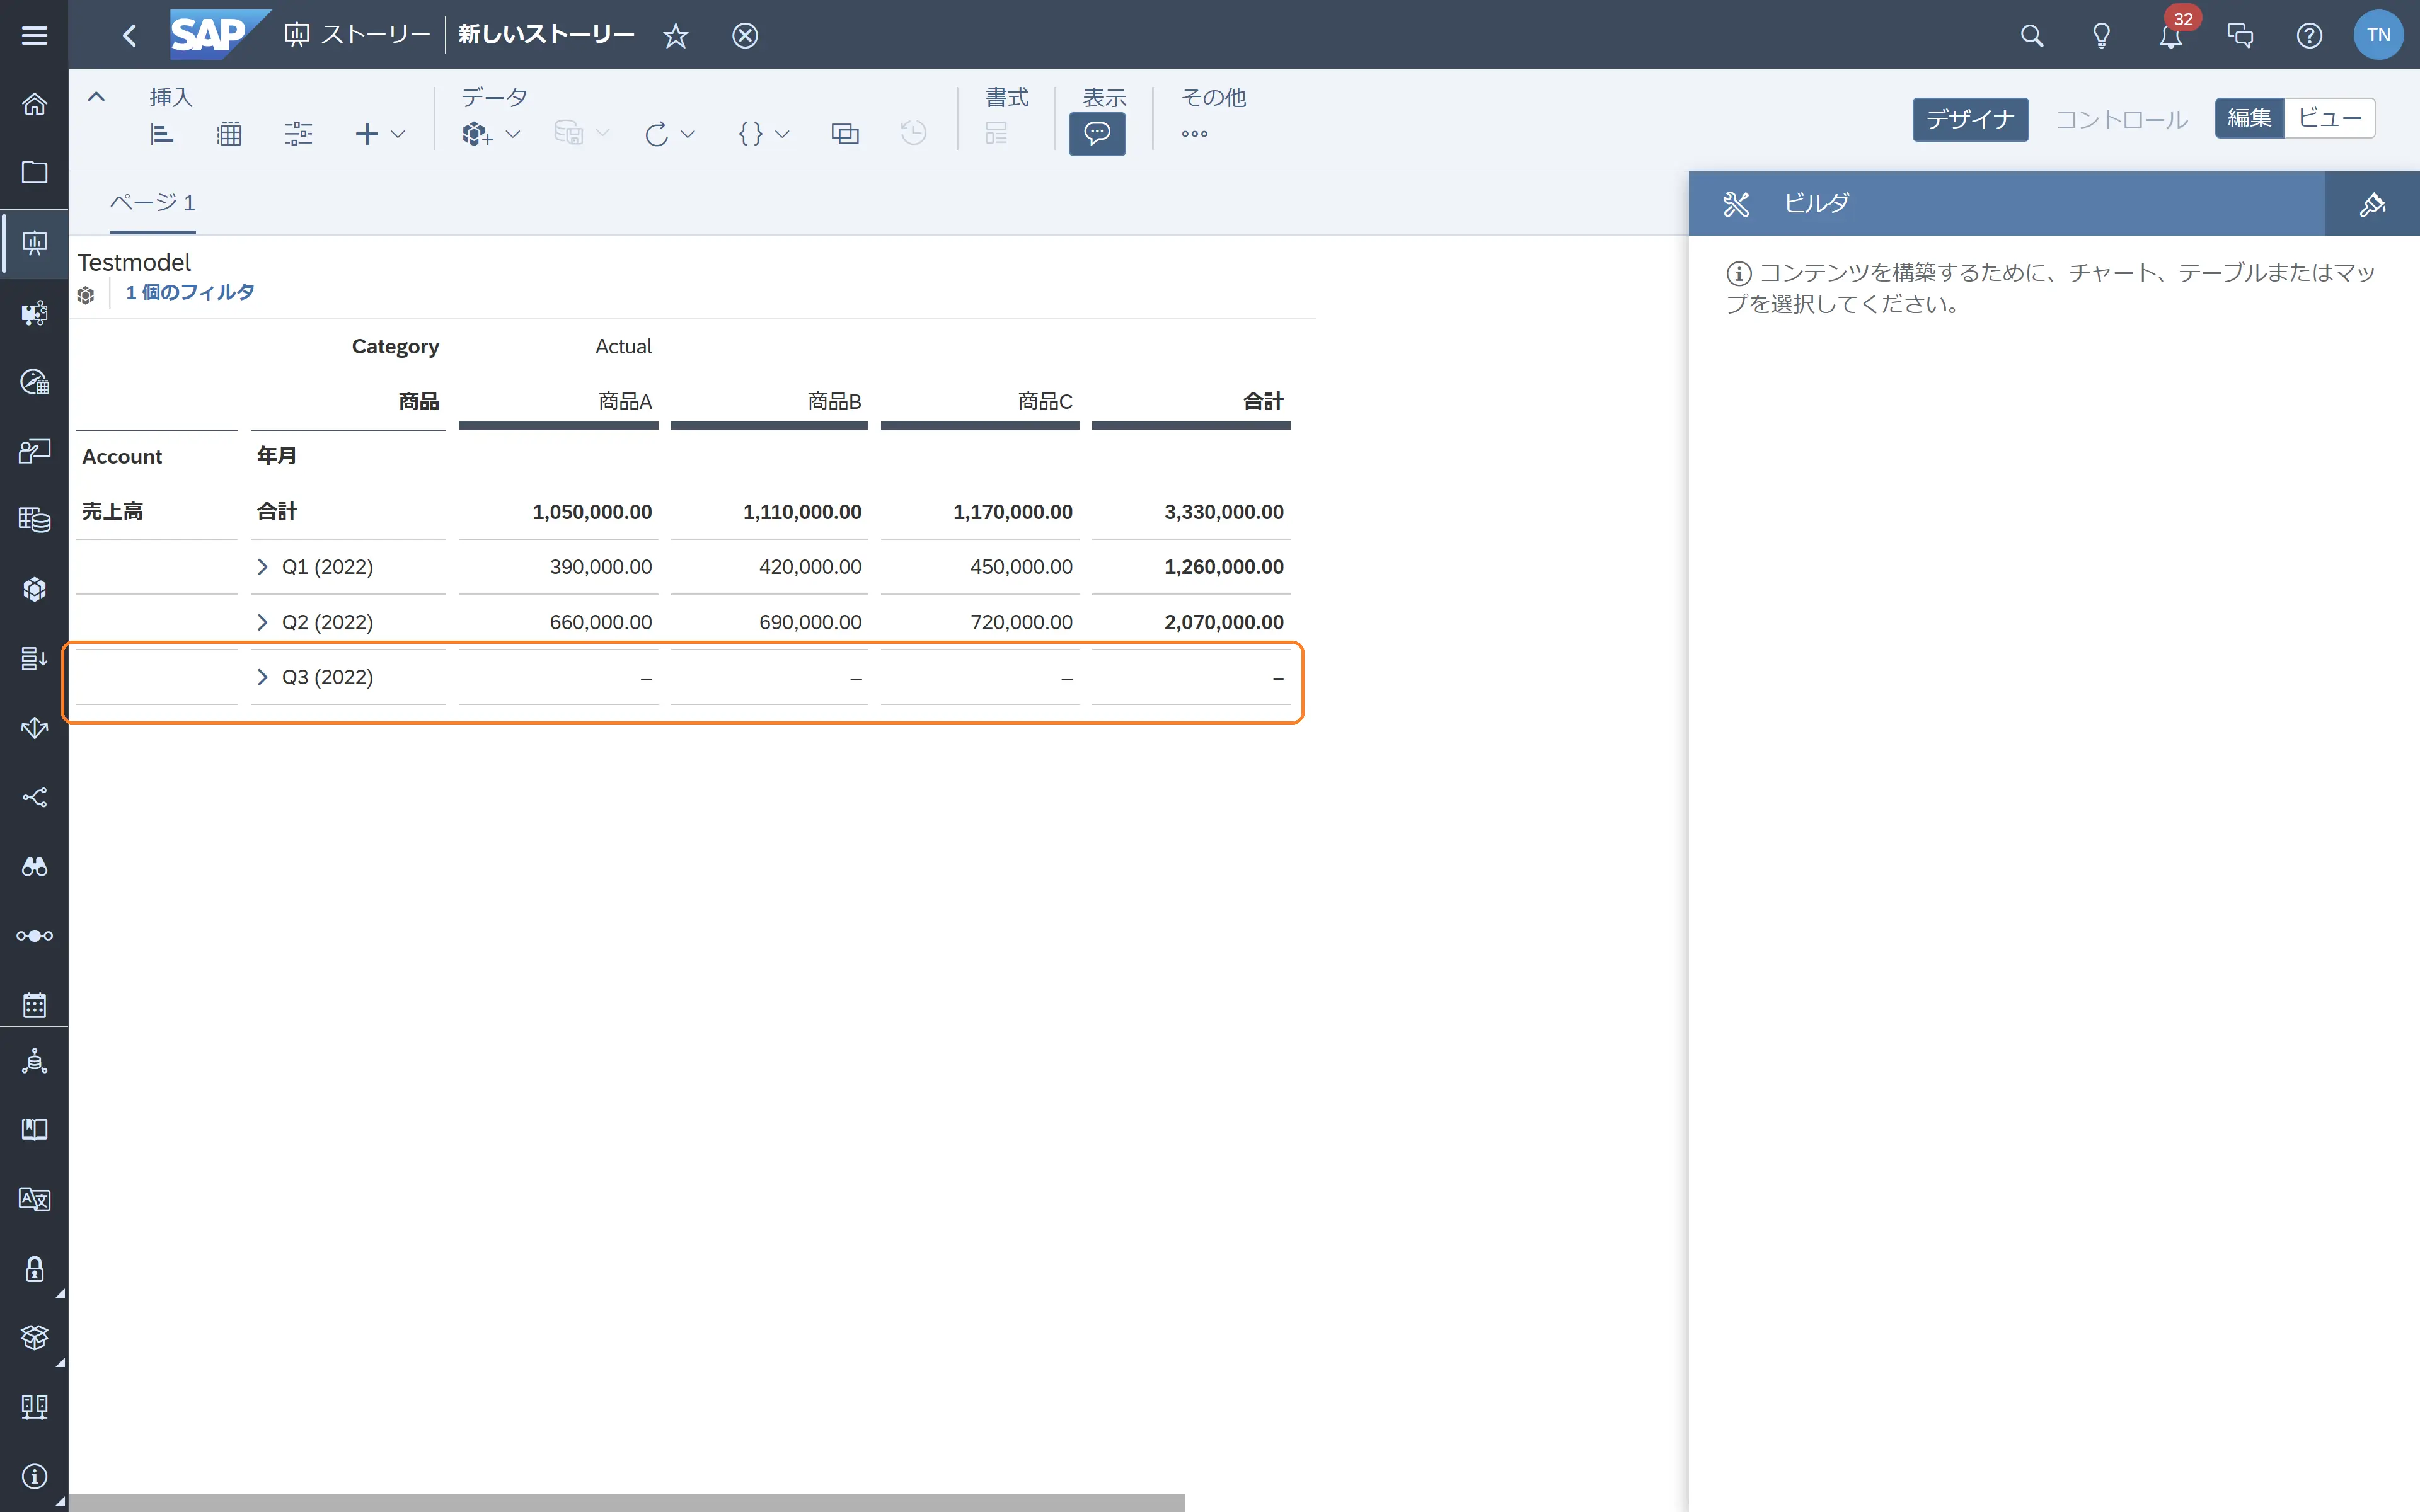
Task: Expand the Q2 (2022) row
Action: coord(262,622)
